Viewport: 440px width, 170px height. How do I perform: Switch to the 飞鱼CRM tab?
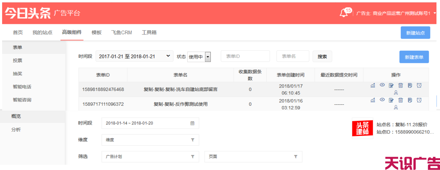pyautogui.click(x=122, y=32)
